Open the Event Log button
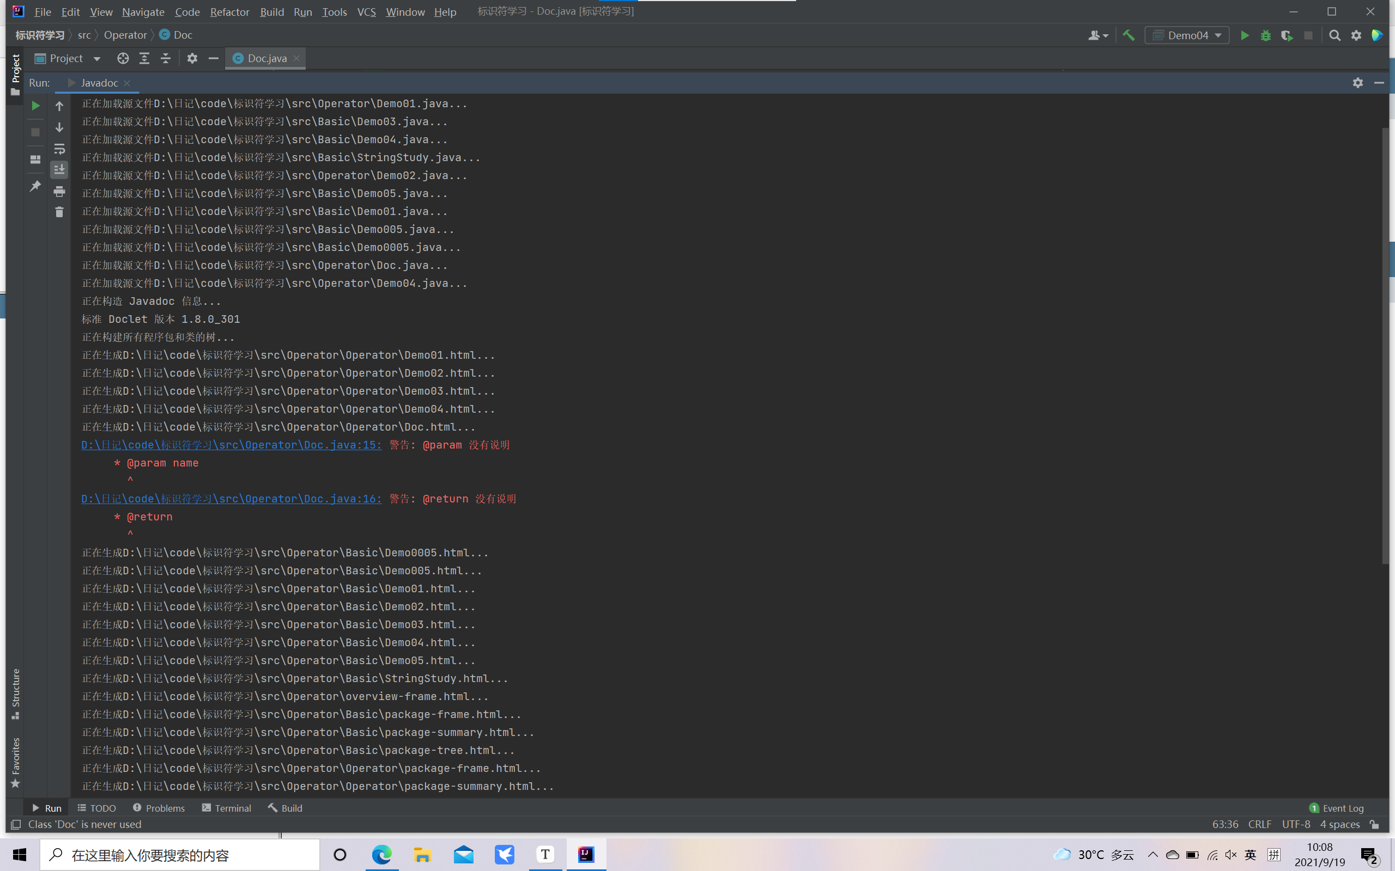This screenshot has width=1395, height=871. click(1337, 808)
